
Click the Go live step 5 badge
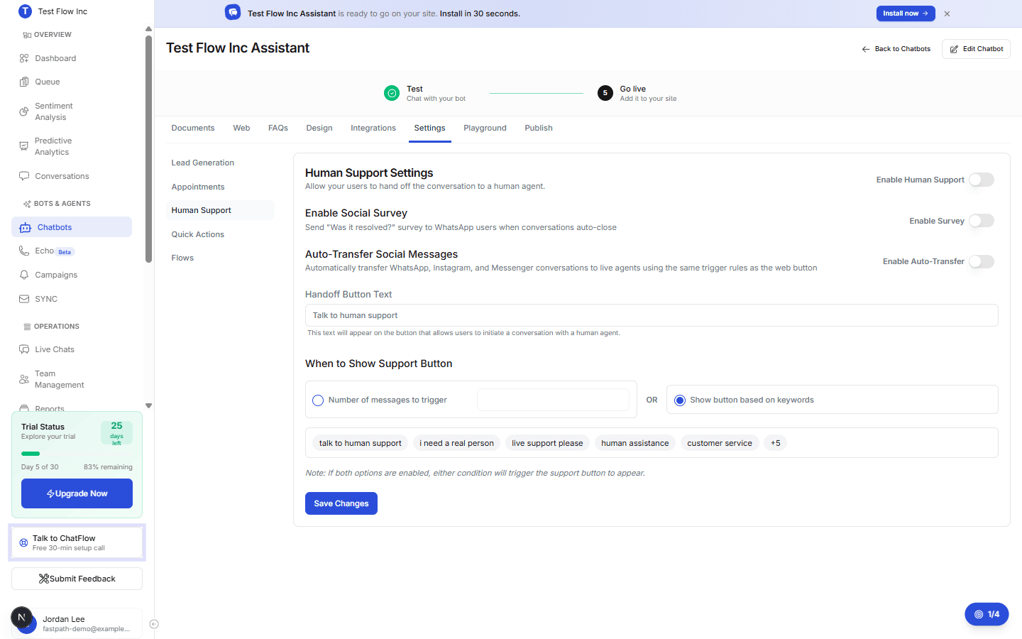(x=605, y=93)
